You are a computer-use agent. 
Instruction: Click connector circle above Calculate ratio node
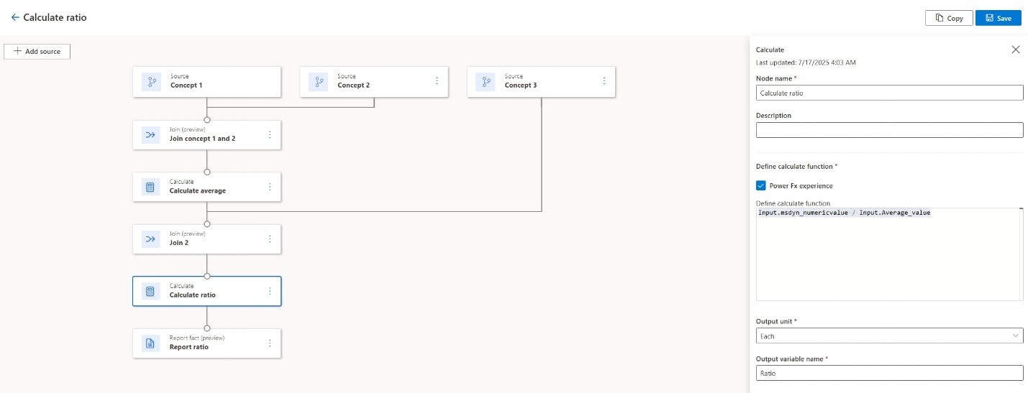coord(207,276)
